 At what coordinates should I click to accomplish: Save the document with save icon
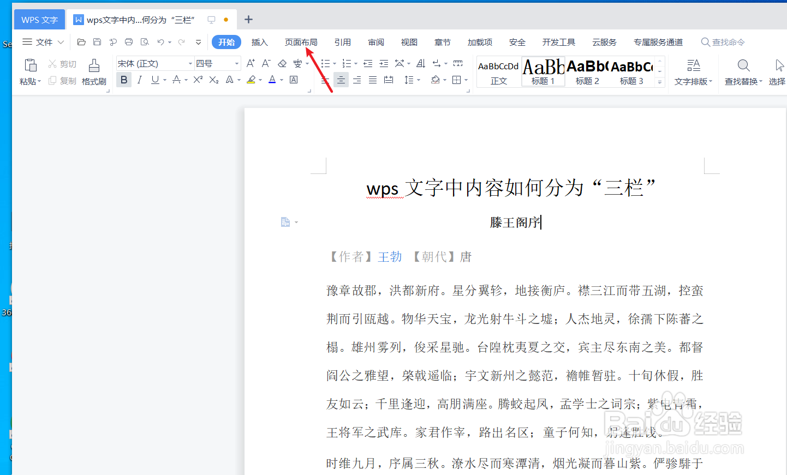point(97,42)
